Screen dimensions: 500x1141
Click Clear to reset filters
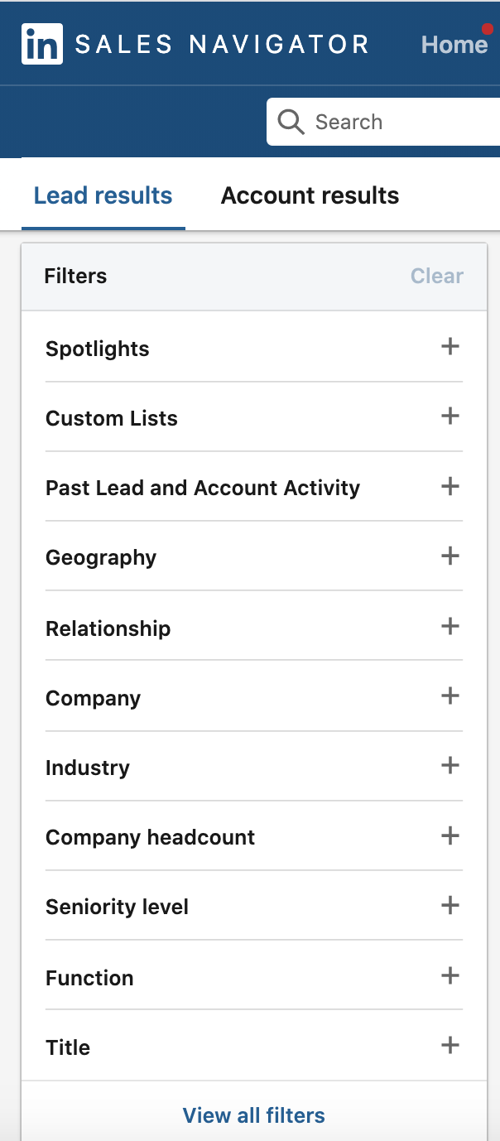click(x=437, y=277)
